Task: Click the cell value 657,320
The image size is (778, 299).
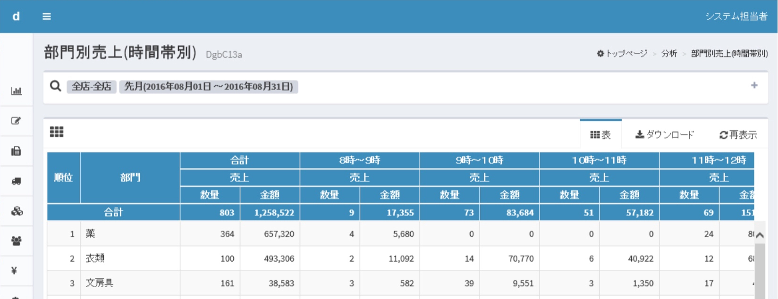Action: [x=279, y=234]
